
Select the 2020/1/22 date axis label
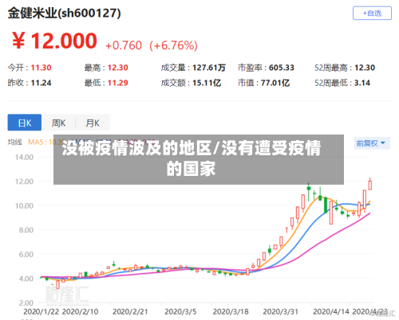point(41,311)
